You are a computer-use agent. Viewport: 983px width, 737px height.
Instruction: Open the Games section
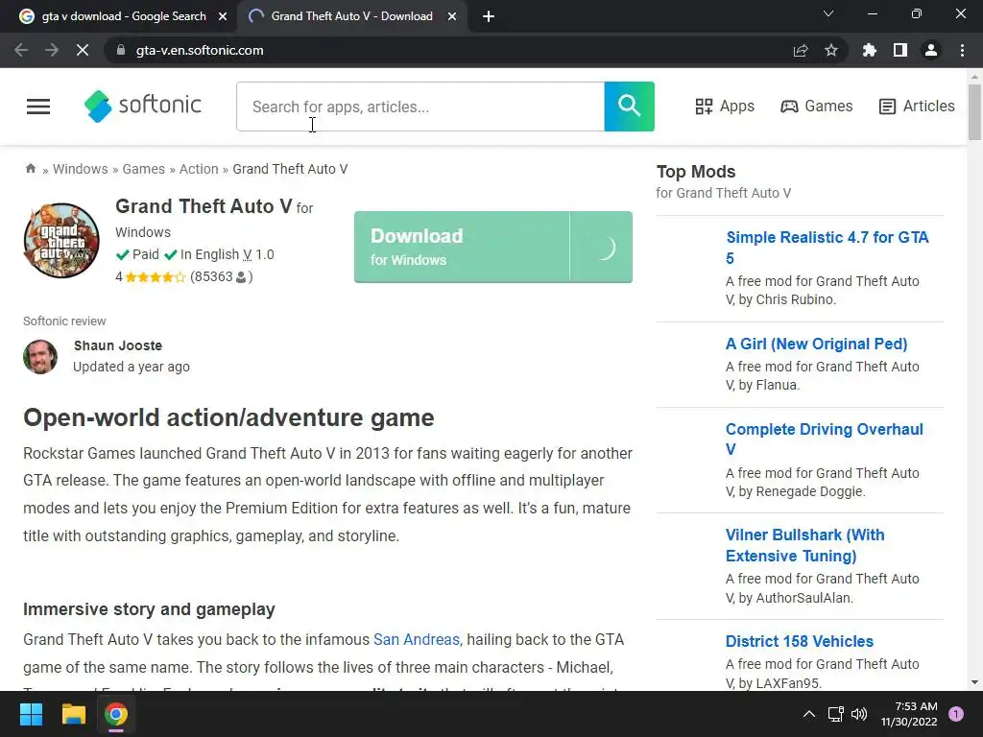point(816,107)
